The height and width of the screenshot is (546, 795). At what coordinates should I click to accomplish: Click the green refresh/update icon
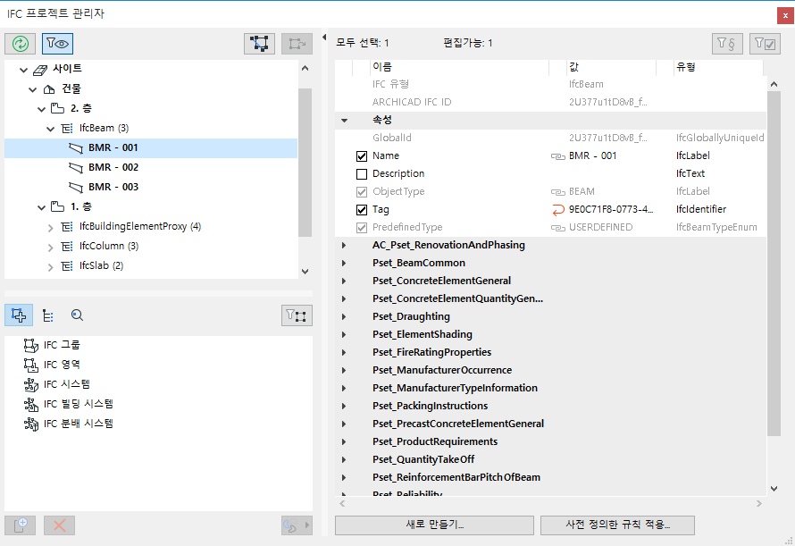21,44
